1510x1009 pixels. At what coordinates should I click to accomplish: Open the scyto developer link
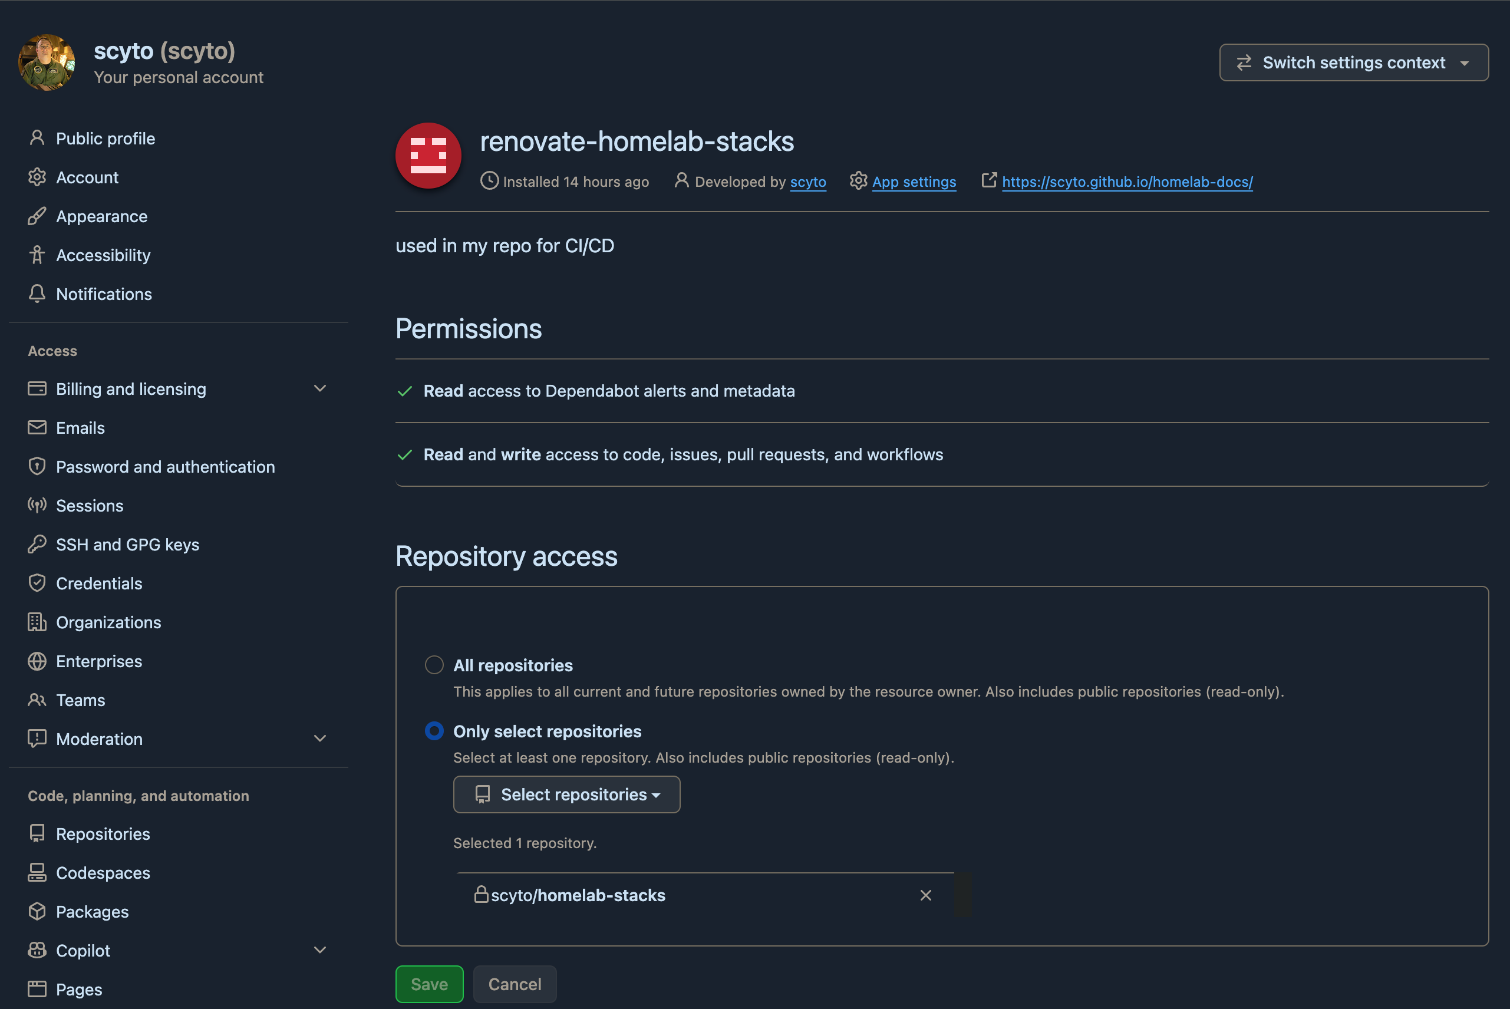pos(807,182)
